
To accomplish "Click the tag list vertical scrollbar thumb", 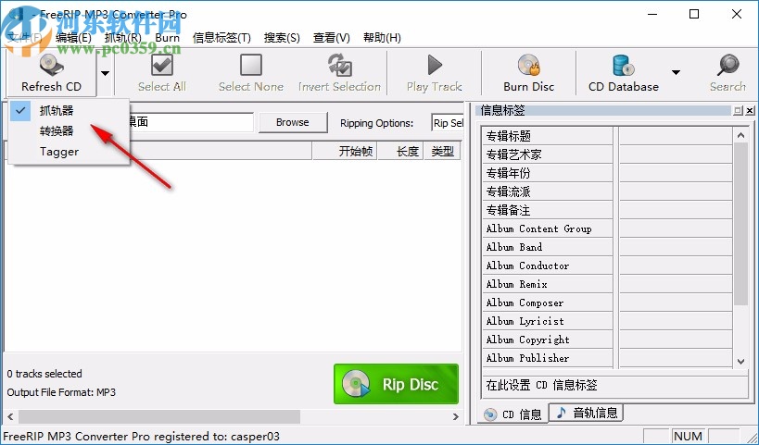I will [740, 224].
